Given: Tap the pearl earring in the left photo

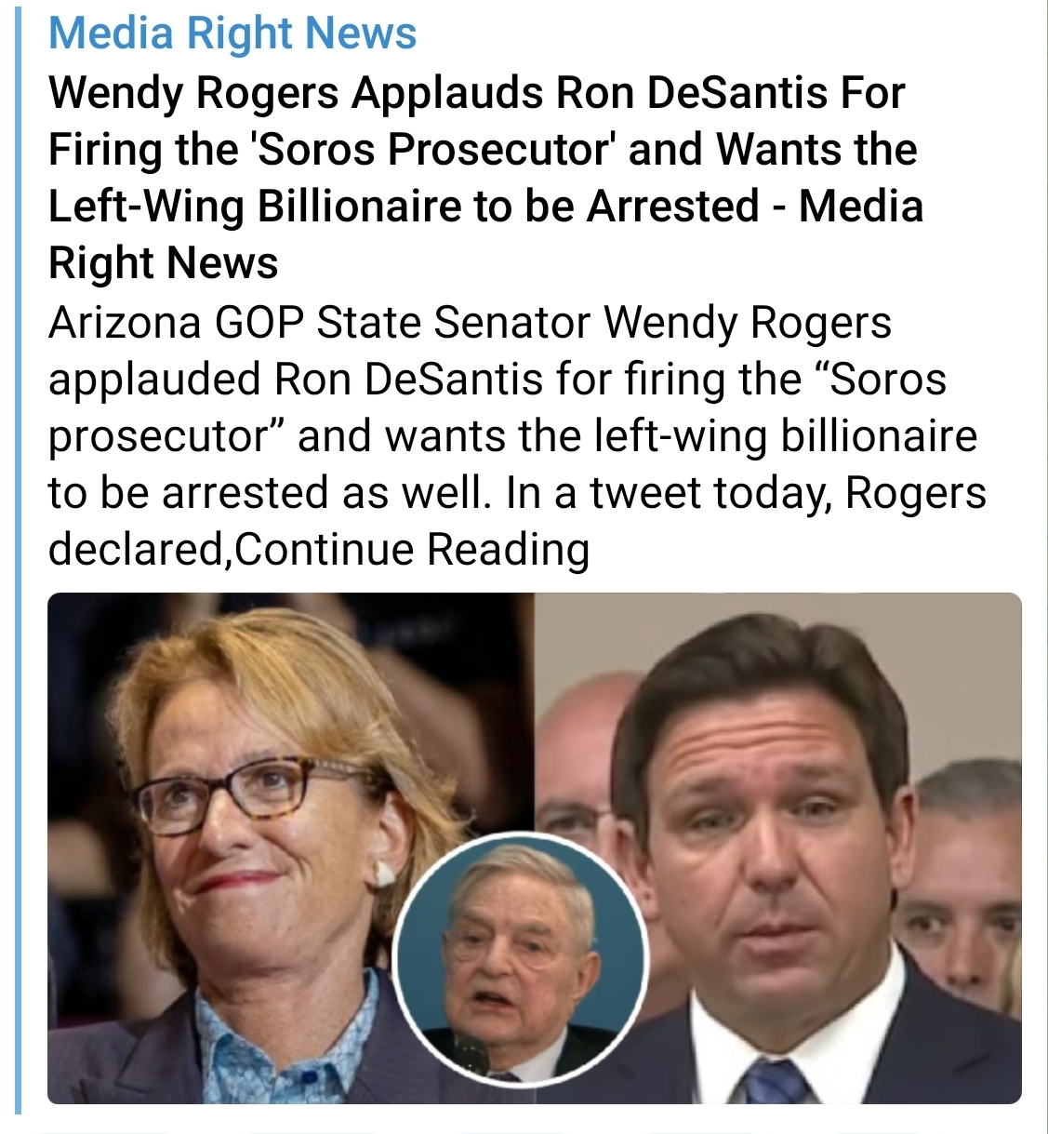Looking at the screenshot, I should point(383,873).
